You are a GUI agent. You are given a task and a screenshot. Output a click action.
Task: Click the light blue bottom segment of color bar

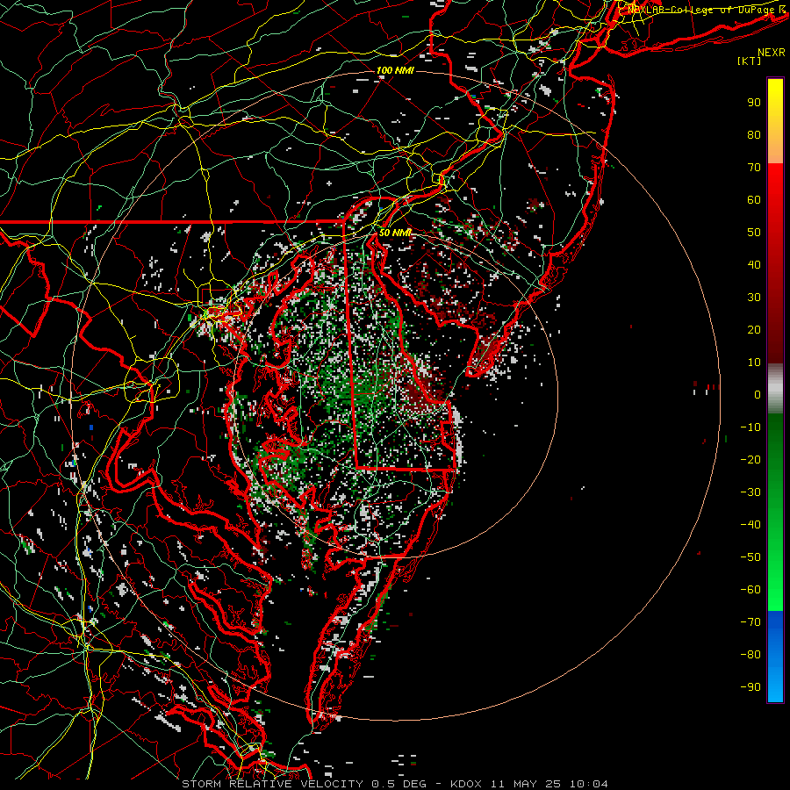click(775, 686)
